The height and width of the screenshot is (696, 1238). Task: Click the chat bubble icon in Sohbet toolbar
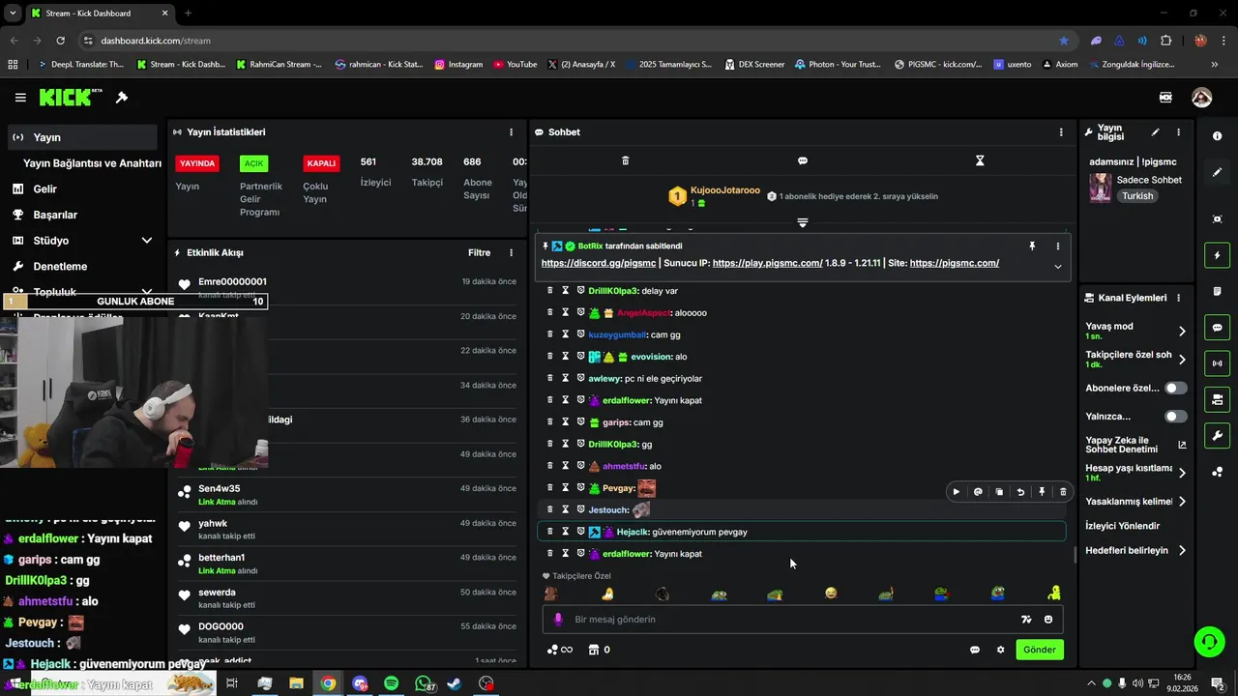pyautogui.click(x=803, y=160)
